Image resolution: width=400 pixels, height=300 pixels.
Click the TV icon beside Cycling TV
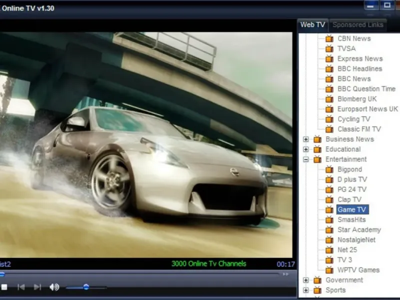coord(329,119)
